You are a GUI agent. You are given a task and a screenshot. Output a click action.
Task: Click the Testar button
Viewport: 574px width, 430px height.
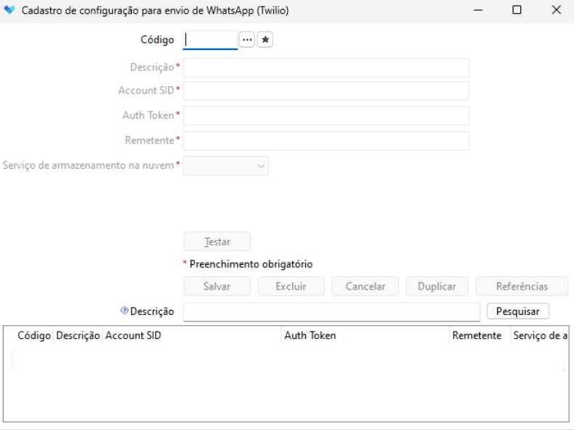click(217, 242)
